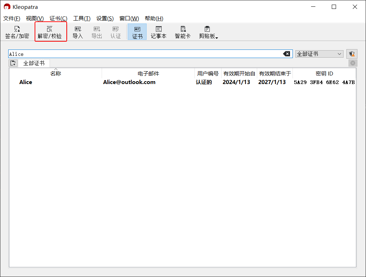The height and width of the screenshot is (277, 366).
Task: Sort by the 电子邮件 column header
Action: (148, 74)
